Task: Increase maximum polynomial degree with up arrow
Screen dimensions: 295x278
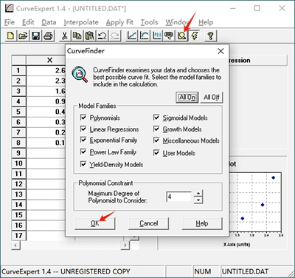Action: 198,194
